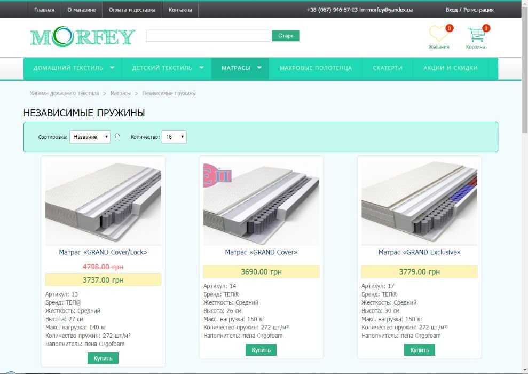The height and width of the screenshot is (374, 528).
Task: Click the Старт search button
Action: [286, 36]
